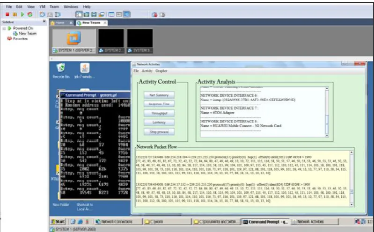Select Favorites in the sidebar

point(20,39)
